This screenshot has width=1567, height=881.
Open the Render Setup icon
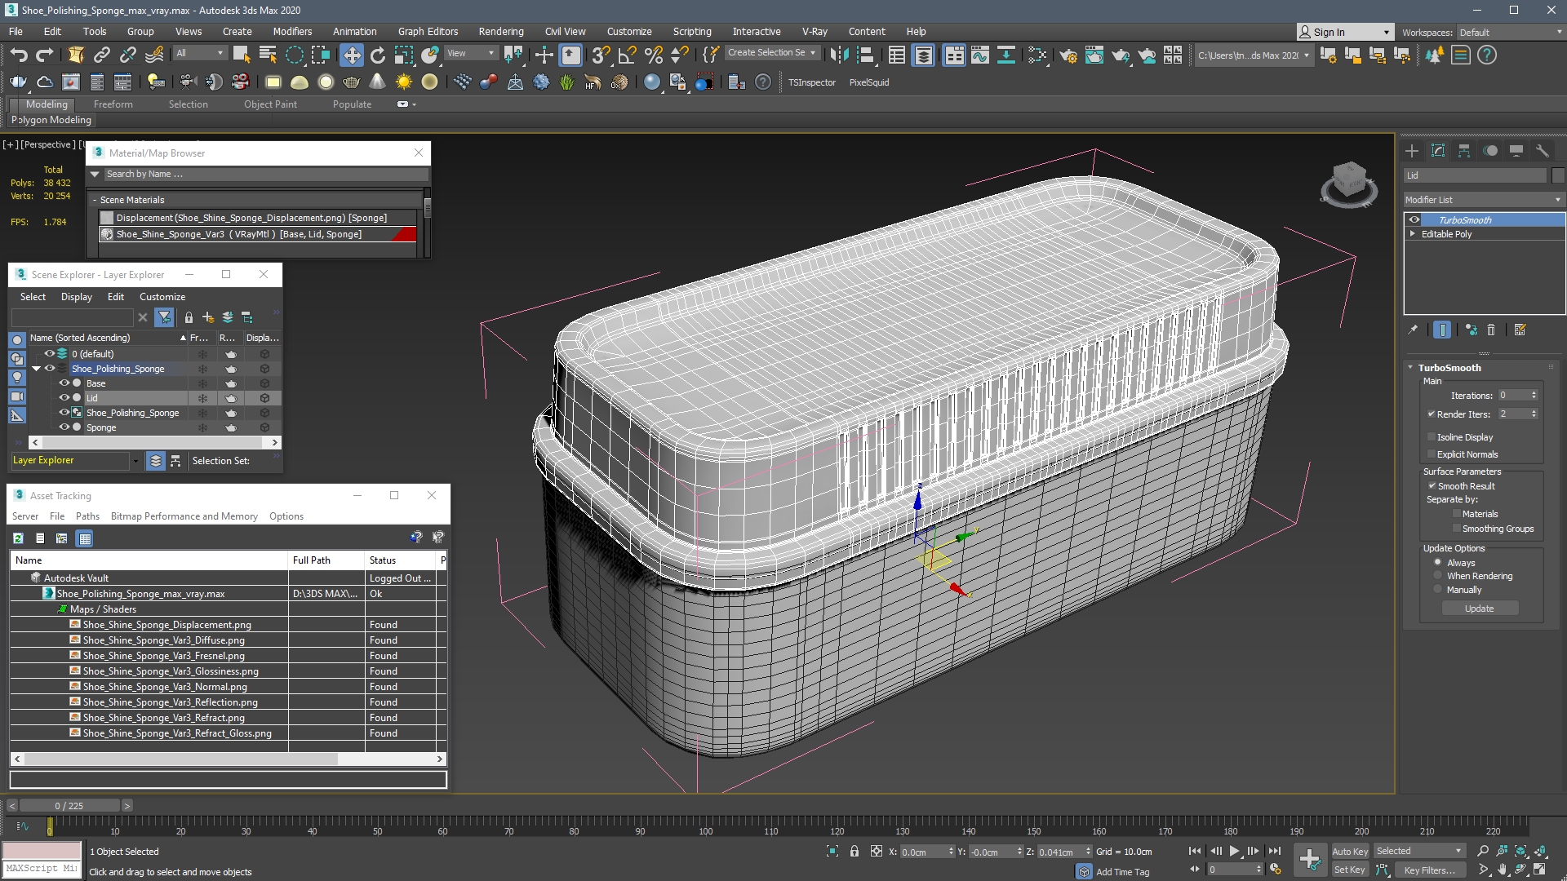click(1068, 55)
